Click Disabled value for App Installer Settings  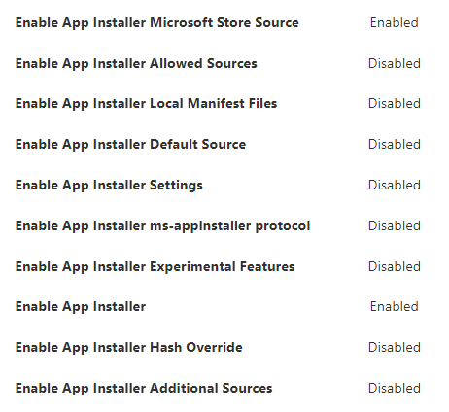(x=395, y=186)
